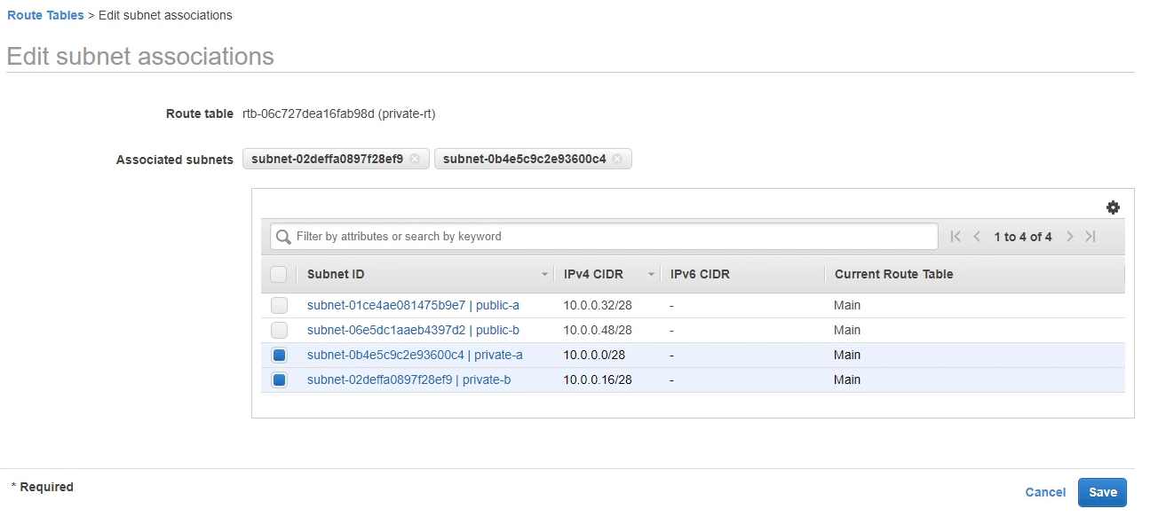The width and height of the screenshot is (1150, 532).
Task: Check the public-a subnet checkbox
Action: [279, 306]
